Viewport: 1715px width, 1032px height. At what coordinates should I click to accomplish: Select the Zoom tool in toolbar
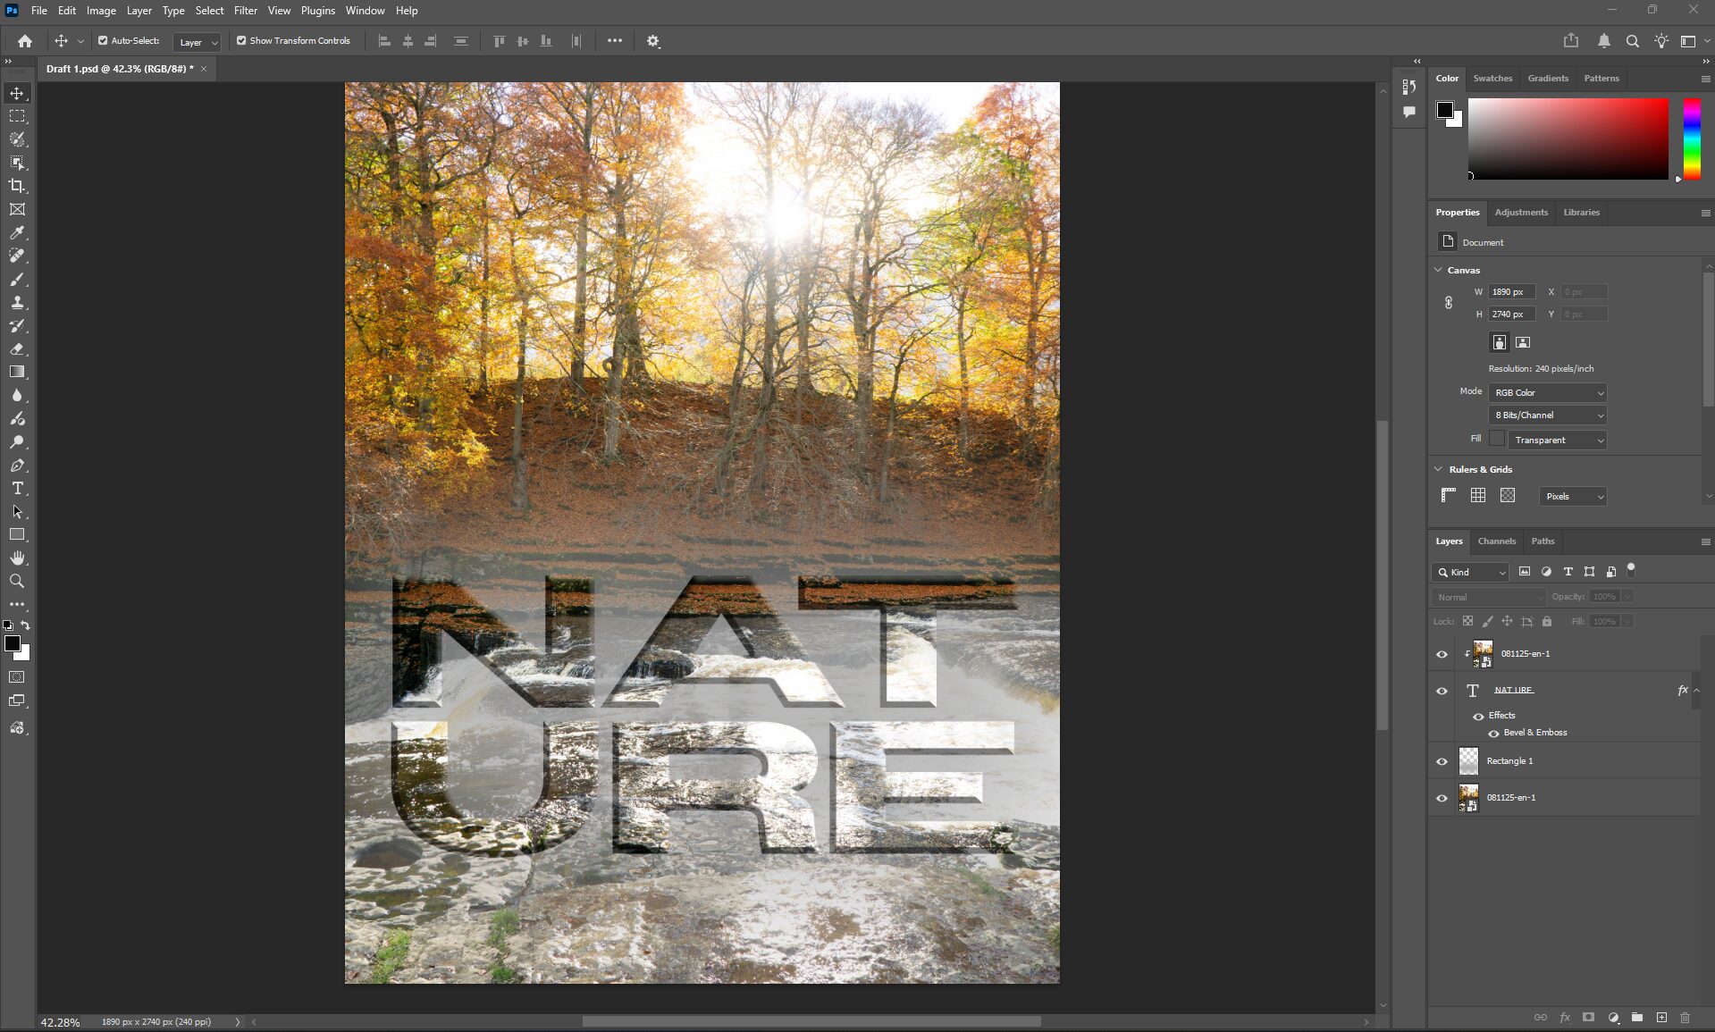click(x=17, y=581)
